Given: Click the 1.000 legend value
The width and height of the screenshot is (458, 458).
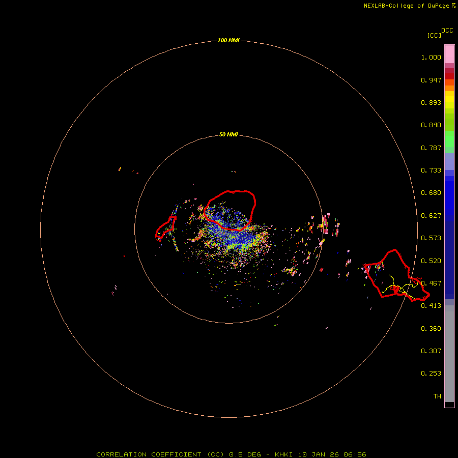Looking at the screenshot, I should [431, 57].
